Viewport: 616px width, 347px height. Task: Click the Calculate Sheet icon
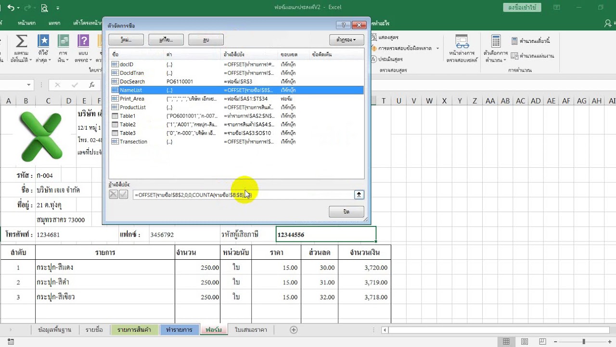[x=514, y=56]
